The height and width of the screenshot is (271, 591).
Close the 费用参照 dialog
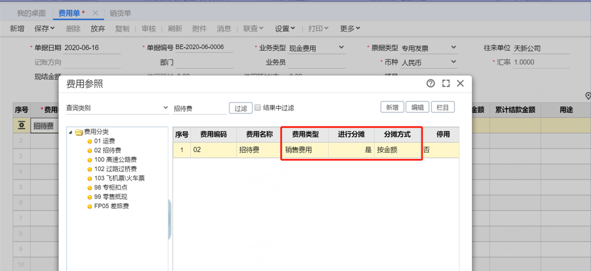point(461,84)
